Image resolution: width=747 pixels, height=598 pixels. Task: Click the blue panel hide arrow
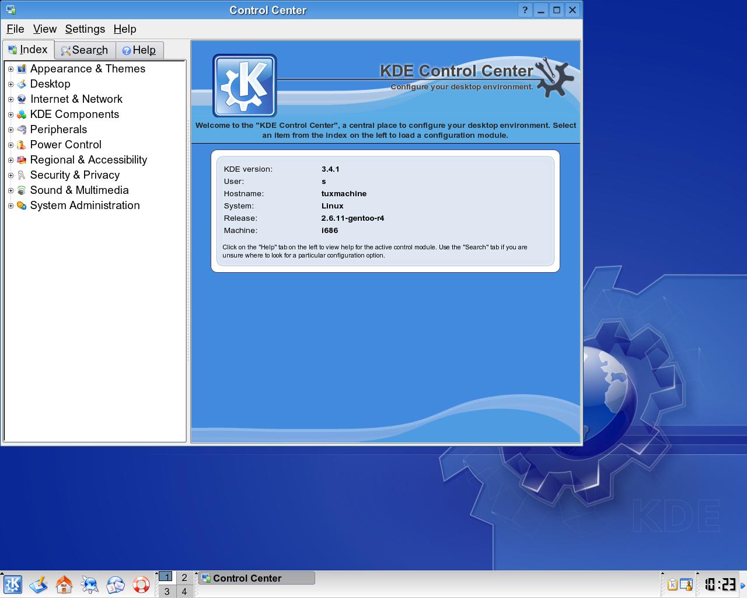(x=743, y=585)
